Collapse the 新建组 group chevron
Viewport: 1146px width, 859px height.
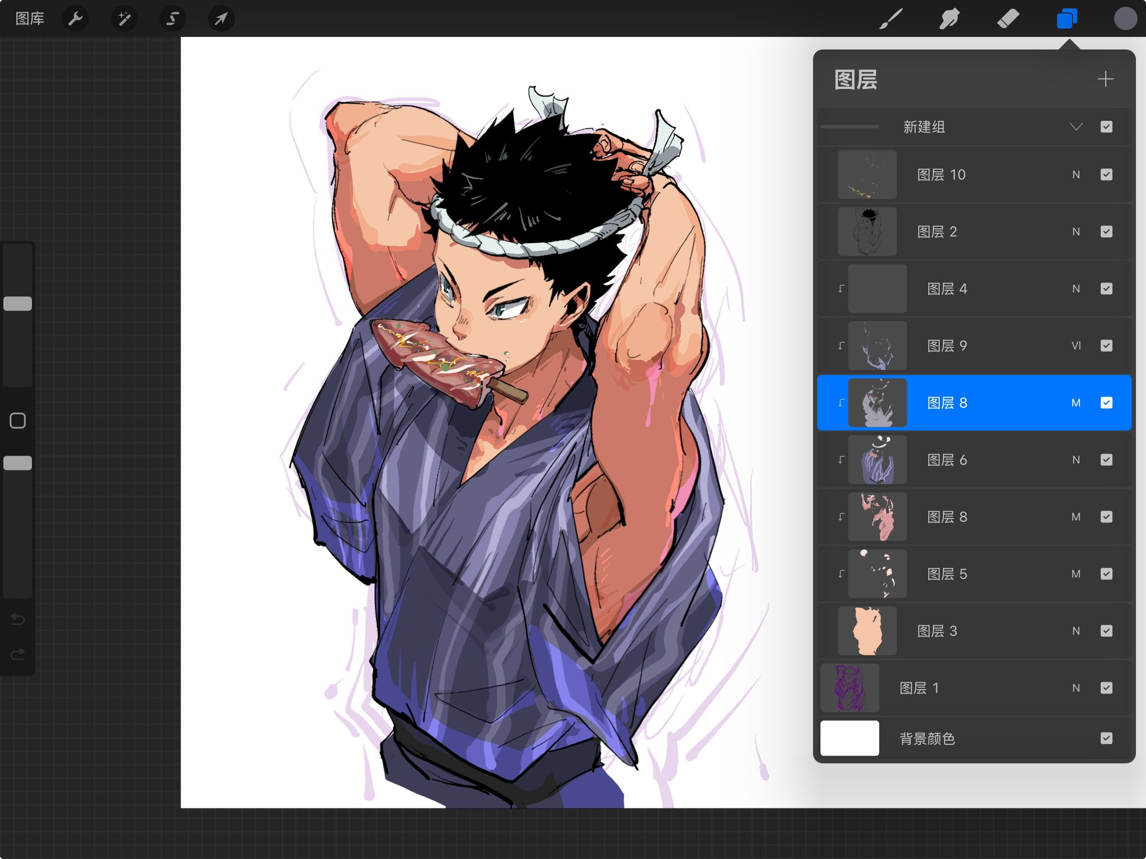(x=1075, y=127)
